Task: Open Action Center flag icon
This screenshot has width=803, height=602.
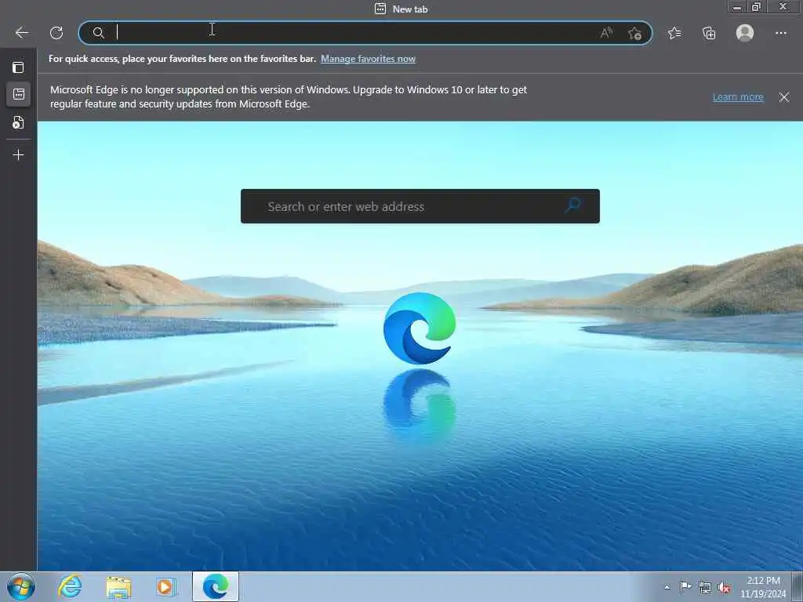Action: click(685, 586)
